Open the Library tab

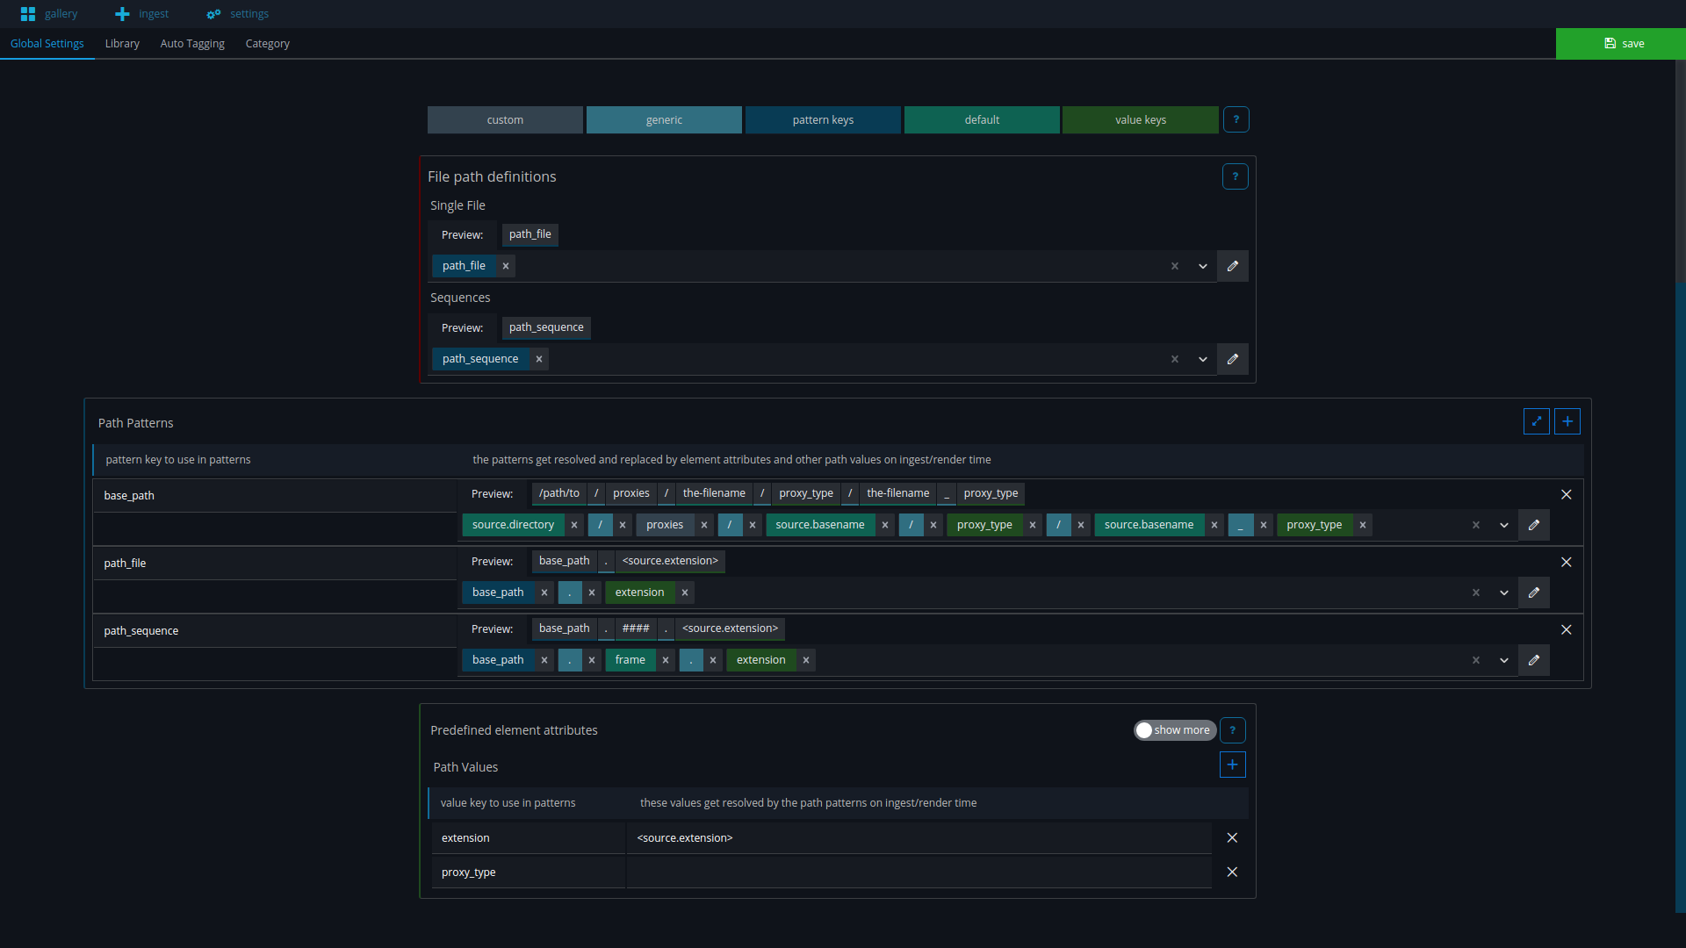pyautogui.click(x=122, y=44)
